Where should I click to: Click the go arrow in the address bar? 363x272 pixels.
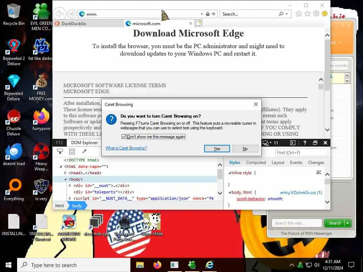click(213, 14)
